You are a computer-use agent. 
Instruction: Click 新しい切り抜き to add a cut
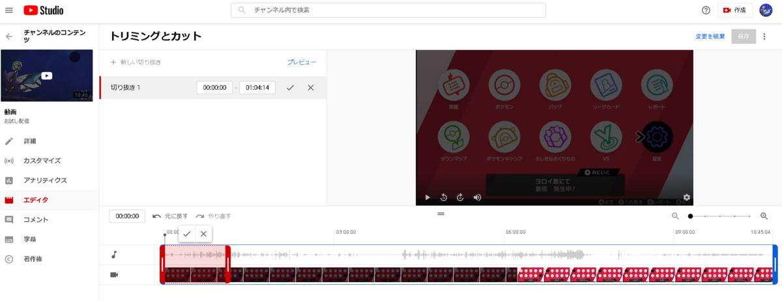coord(136,62)
